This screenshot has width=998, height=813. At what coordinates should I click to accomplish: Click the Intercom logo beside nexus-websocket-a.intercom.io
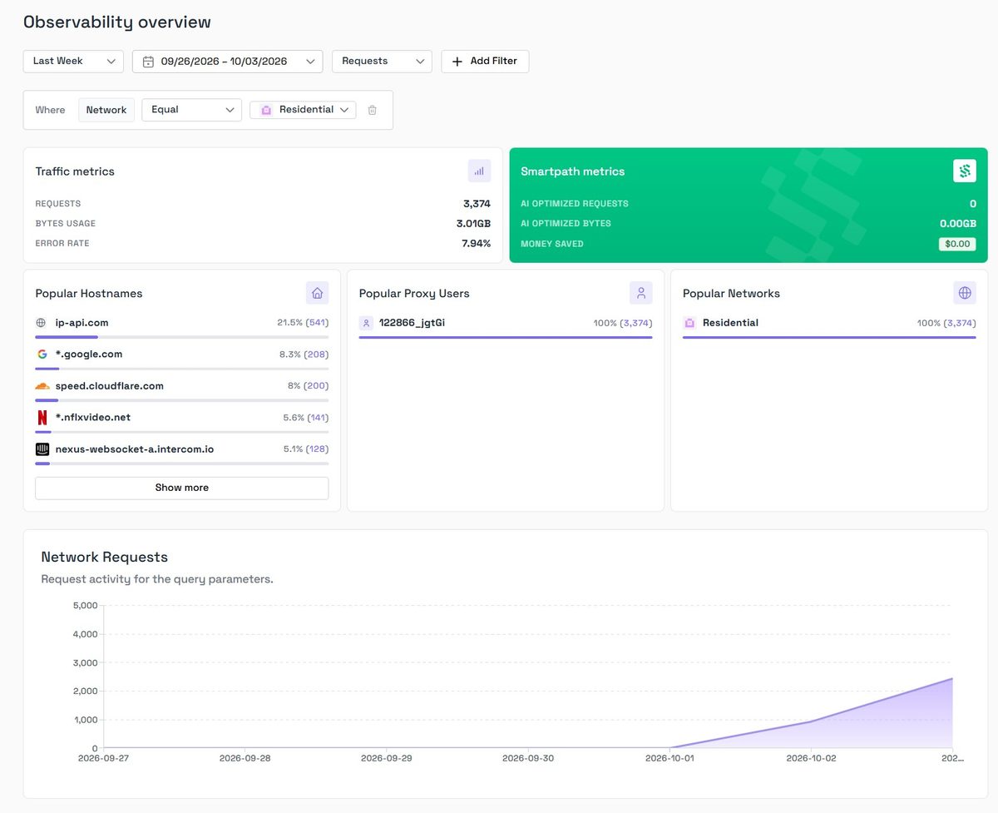tap(42, 449)
